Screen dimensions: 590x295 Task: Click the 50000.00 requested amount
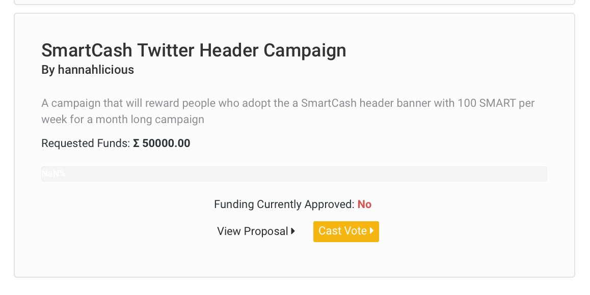[x=166, y=143]
